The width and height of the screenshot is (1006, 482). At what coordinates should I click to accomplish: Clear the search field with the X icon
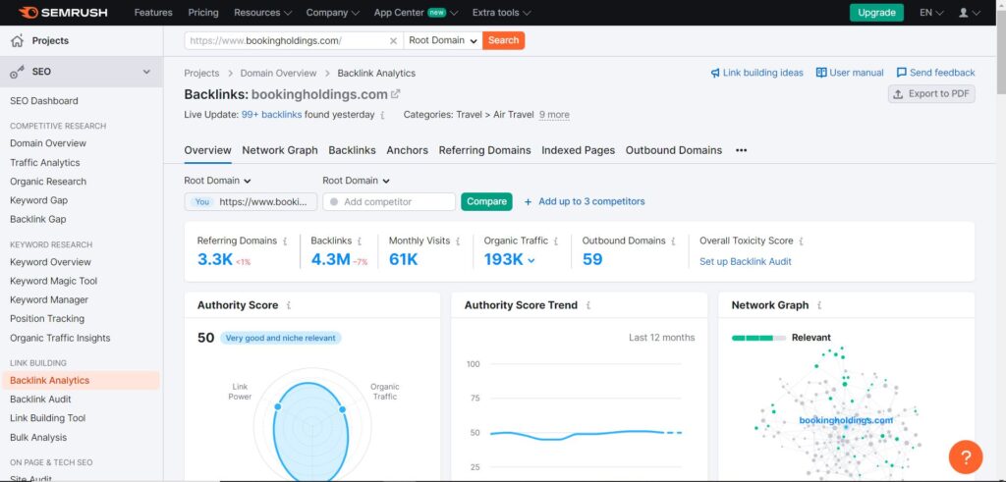(x=393, y=40)
